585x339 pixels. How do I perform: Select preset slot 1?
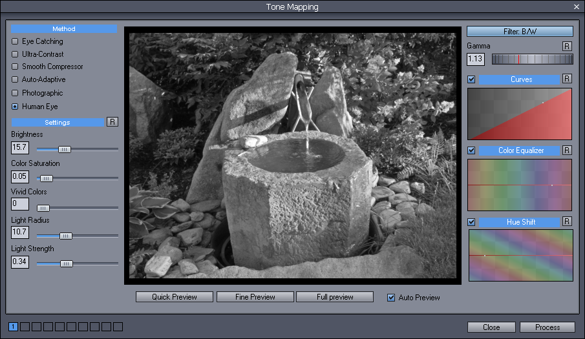14,327
